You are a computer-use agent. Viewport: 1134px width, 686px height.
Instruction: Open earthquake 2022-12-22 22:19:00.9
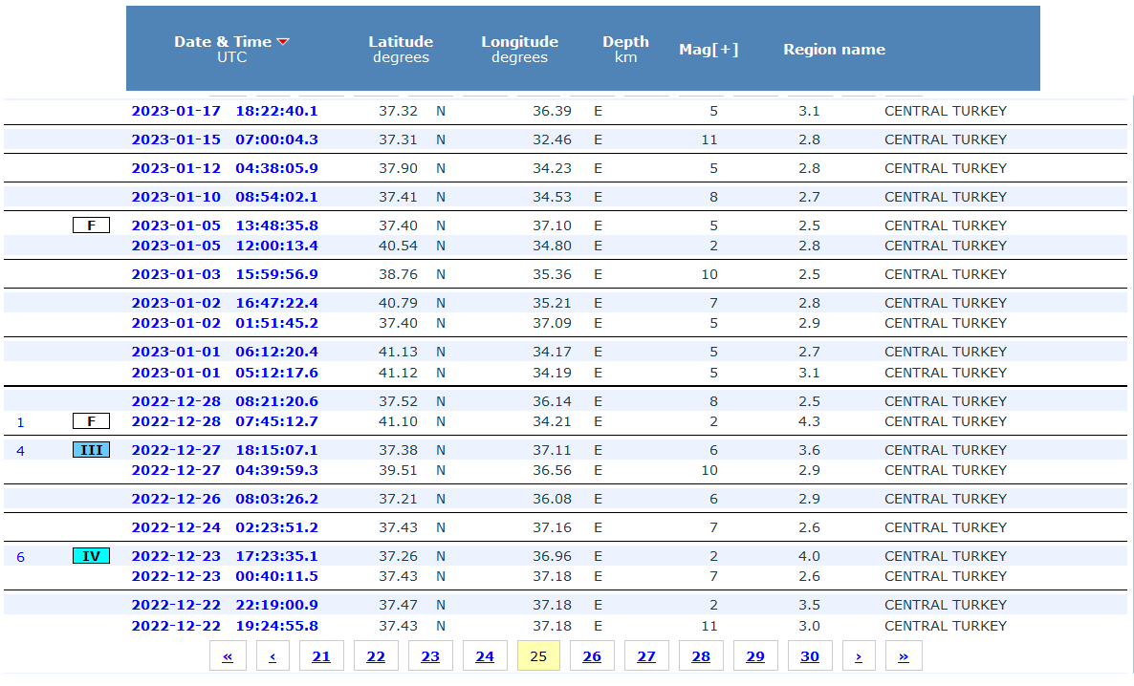click(x=224, y=605)
